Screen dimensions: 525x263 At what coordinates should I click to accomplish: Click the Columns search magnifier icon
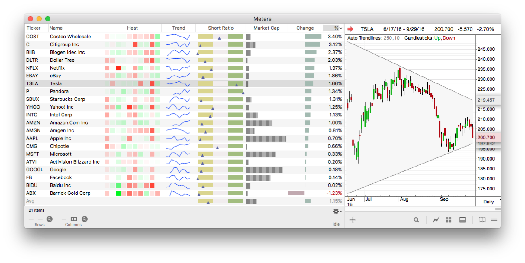85,219
